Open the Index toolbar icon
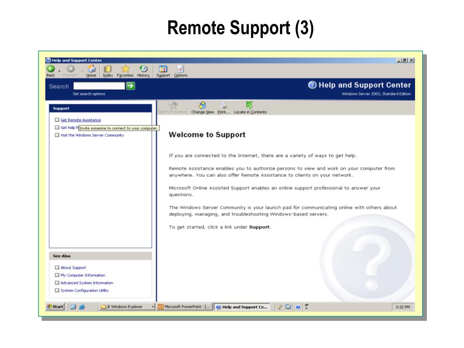This screenshot has width=464, height=348. [108, 69]
